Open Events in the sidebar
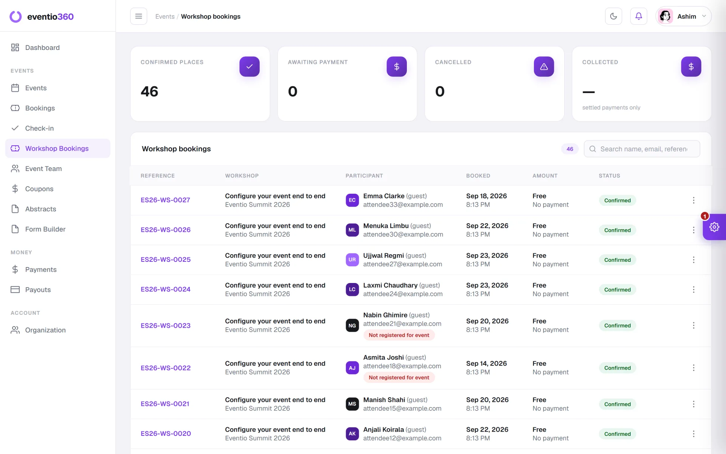This screenshot has width=726, height=454. [58, 88]
